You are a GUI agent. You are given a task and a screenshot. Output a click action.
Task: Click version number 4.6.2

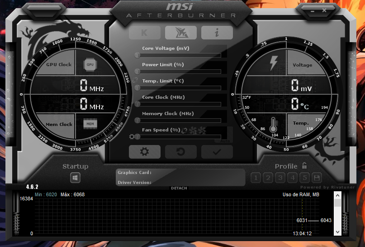pyautogui.click(x=32, y=187)
